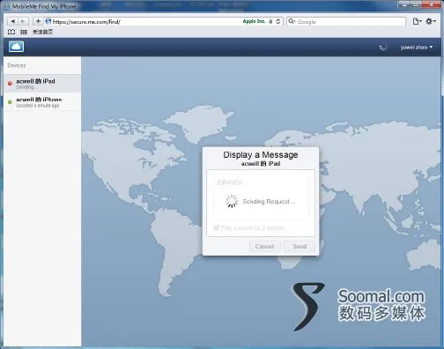This screenshot has width=444, height=349.
Task: Add bookmark with plus button
Action: click(38, 21)
